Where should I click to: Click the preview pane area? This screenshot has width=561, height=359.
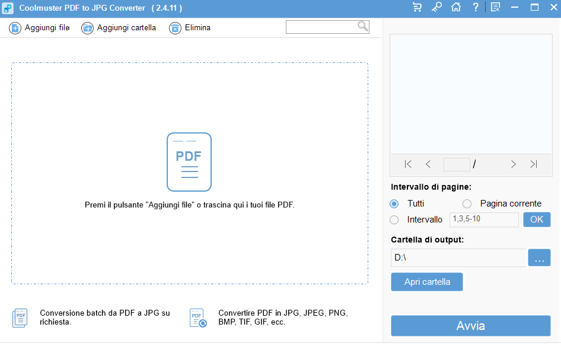(x=471, y=94)
